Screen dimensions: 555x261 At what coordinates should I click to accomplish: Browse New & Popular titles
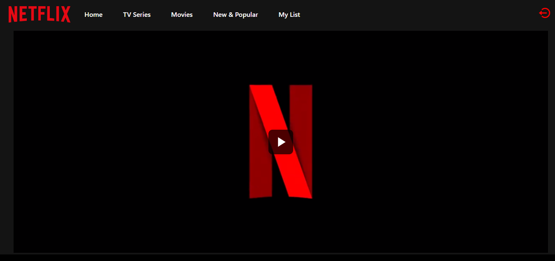tap(236, 15)
